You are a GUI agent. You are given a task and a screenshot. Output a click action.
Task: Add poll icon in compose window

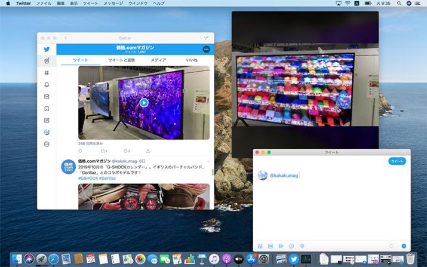click(281, 246)
